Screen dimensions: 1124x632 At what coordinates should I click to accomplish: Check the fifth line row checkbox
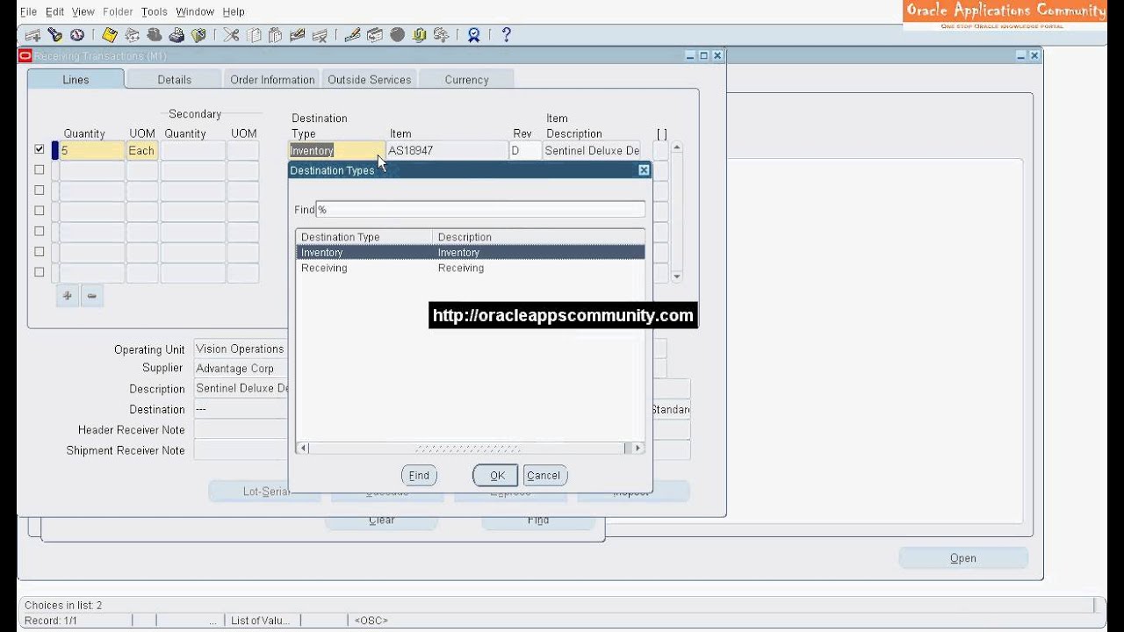39,232
